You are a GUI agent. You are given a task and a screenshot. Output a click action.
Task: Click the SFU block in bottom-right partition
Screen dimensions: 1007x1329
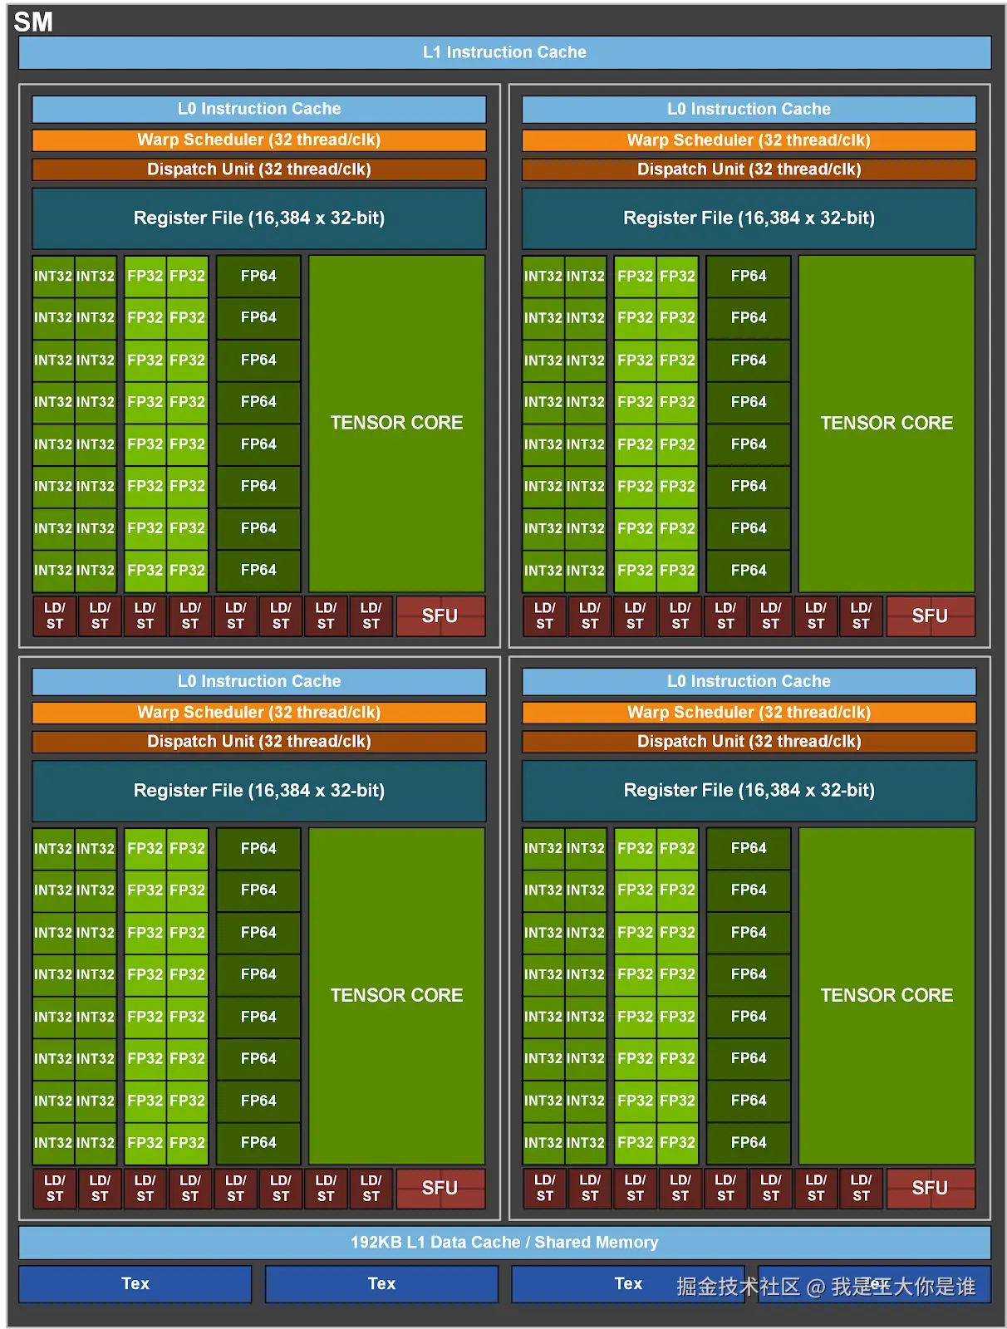pyautogui.click(x=931, y=1188)
